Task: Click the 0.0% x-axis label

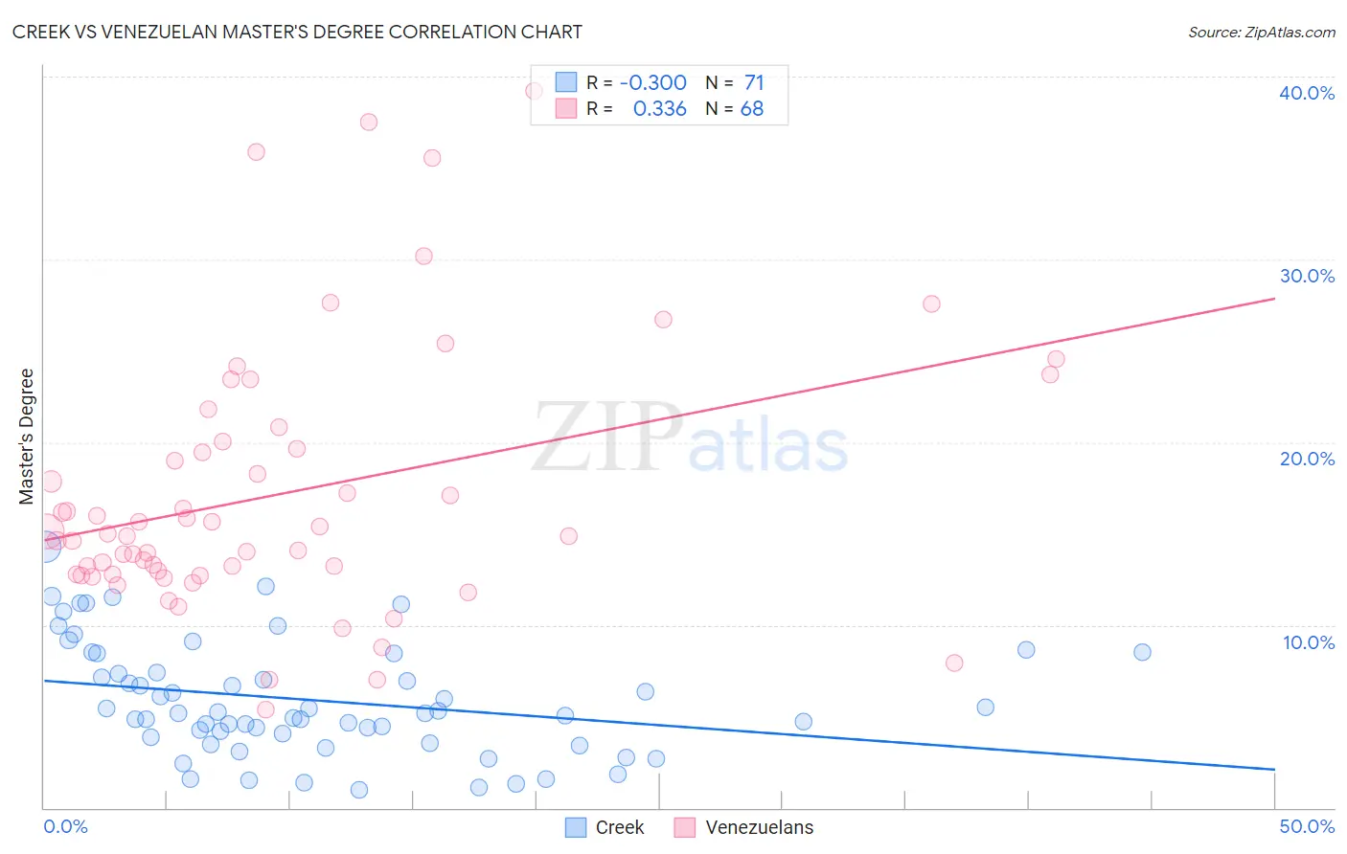Action: point(66,826)
